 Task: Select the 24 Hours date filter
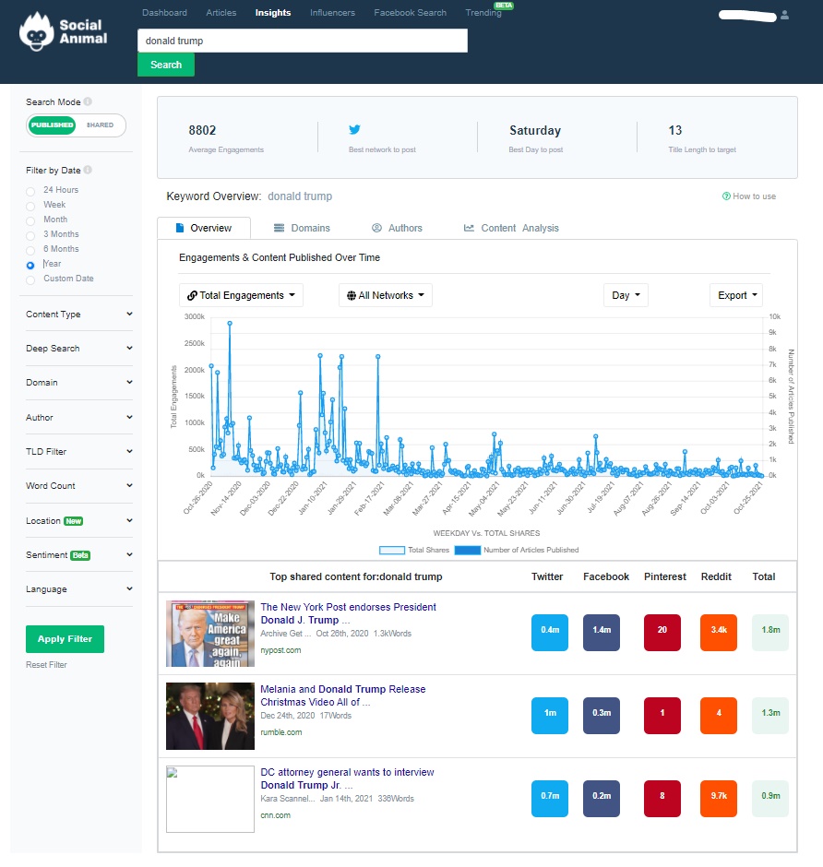30,191
